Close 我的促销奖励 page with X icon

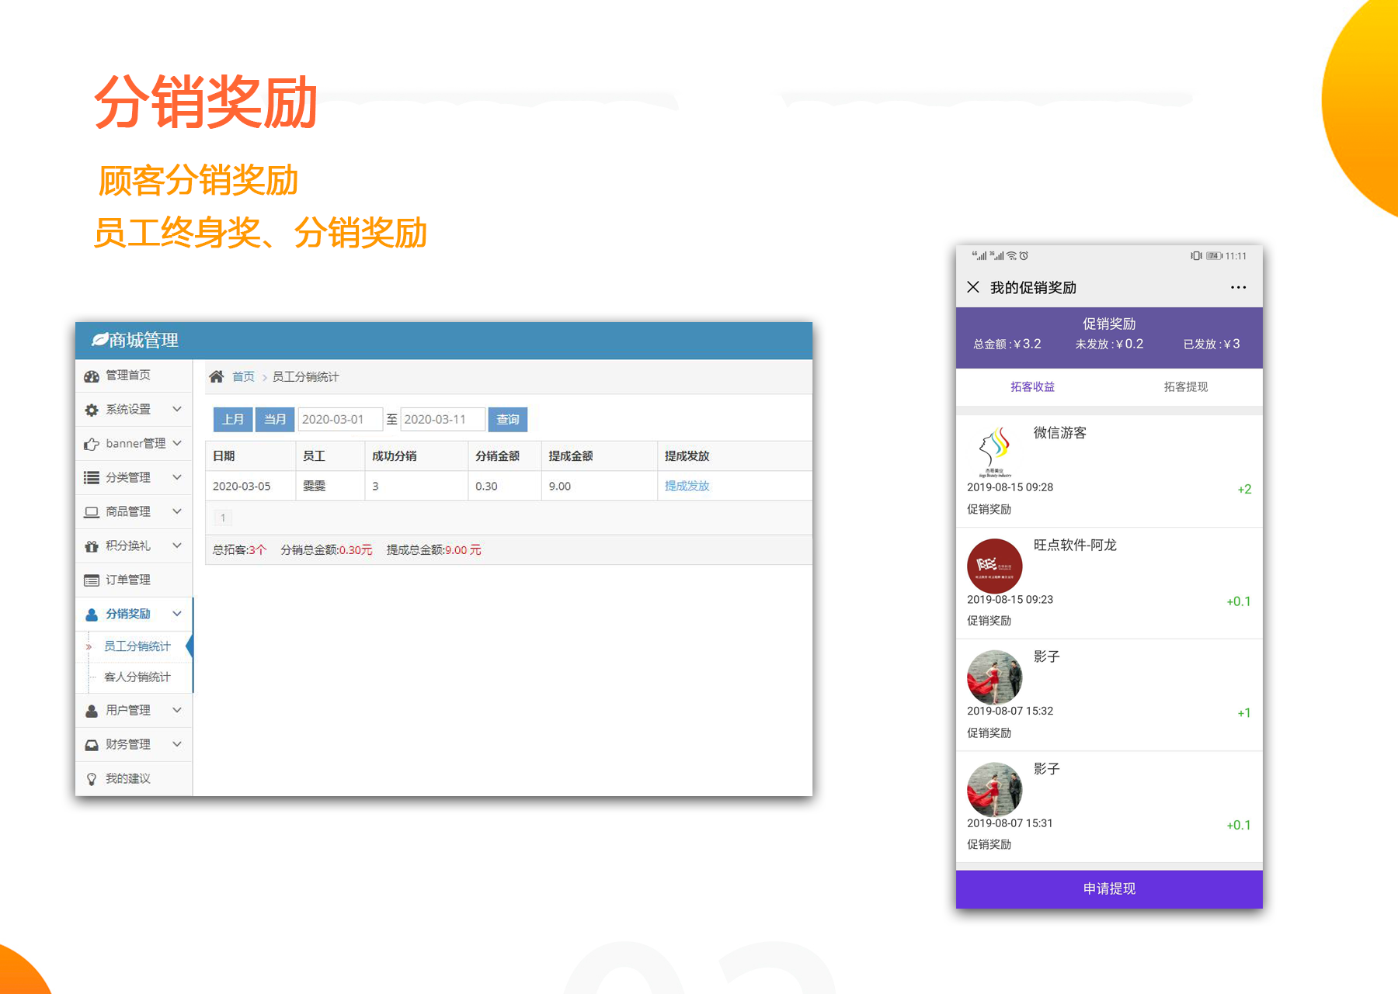[973, 287]
